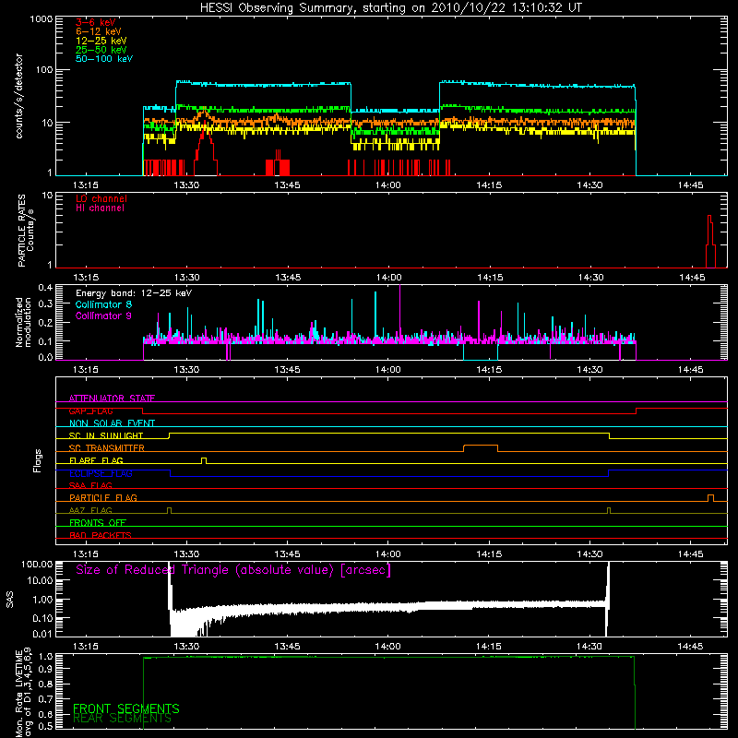Select the red 3-6 keV legend entry
The width and height of the screenshot is (738, 738).
coord(95,22)
